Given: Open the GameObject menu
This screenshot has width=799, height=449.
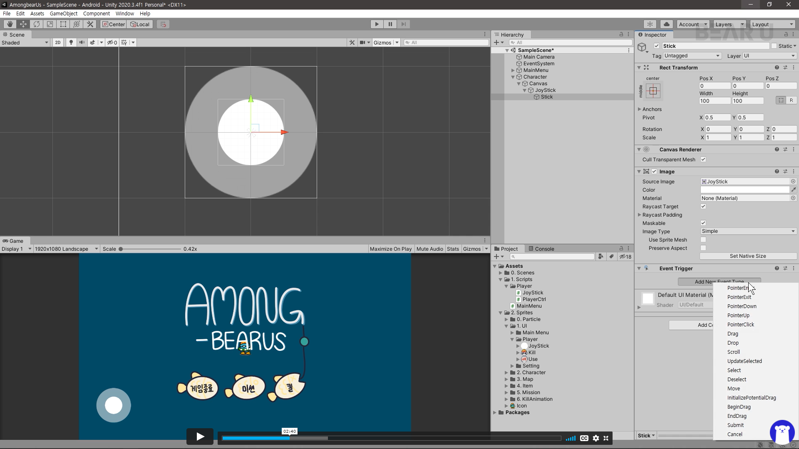Looking at the screenshot, I should click(63, 13).
